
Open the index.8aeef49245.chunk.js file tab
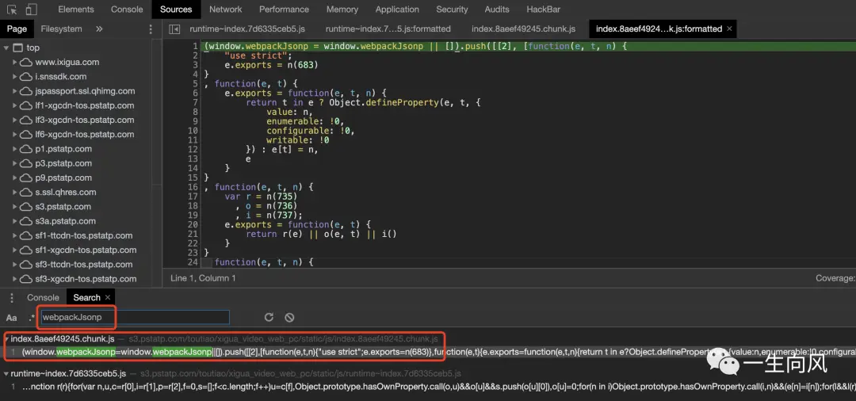click(523, 29)
